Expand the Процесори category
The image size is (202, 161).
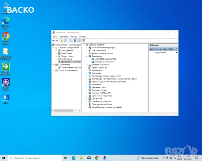(87, 99)
